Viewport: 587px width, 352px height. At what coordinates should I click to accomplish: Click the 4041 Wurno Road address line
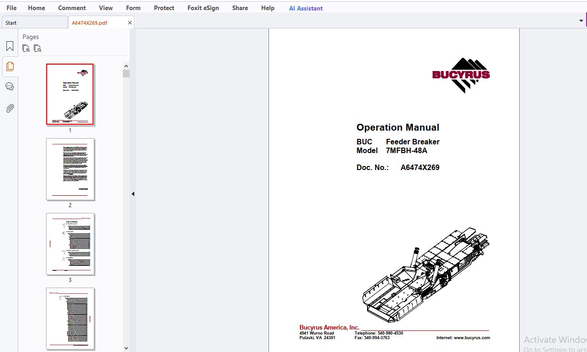(317, 333)
